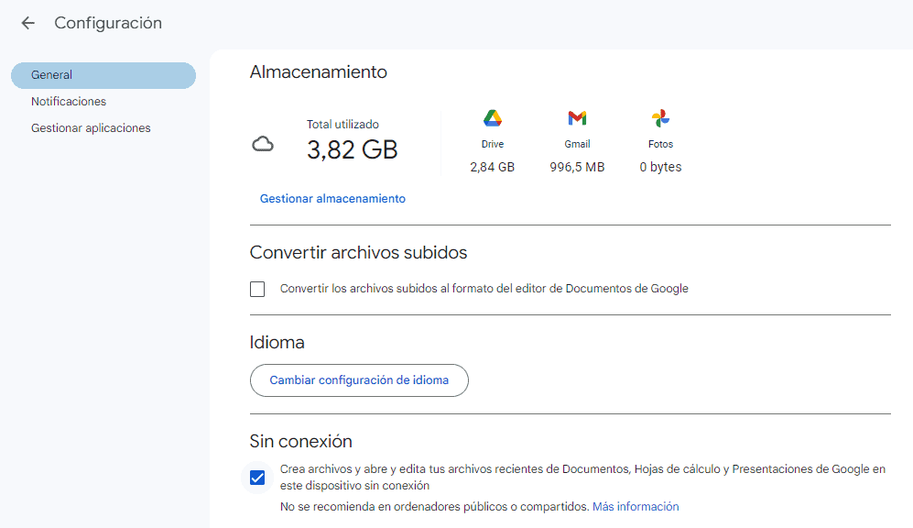
Task: Click the Gmail storage icon
Action: (x=577, y=118)
